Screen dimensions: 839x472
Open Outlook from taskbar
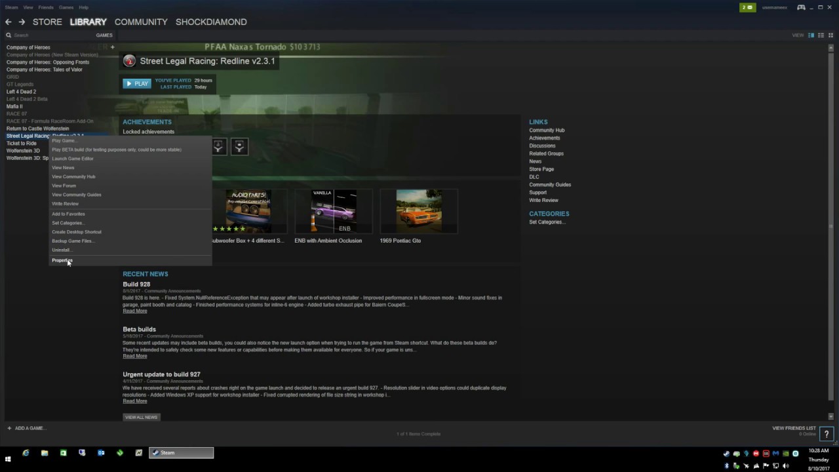tap(101, 452)
